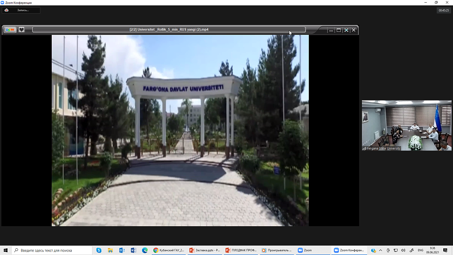Switch to Chrome window Кубанский ГАУ

169,251
